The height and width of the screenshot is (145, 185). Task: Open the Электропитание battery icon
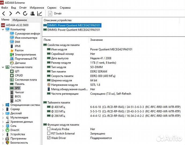[12, 55]
